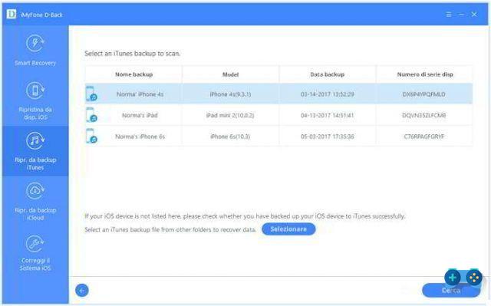
Task: Click the backup date 05-03-2017
Action: pyautogui.click(x=328, y=137)
